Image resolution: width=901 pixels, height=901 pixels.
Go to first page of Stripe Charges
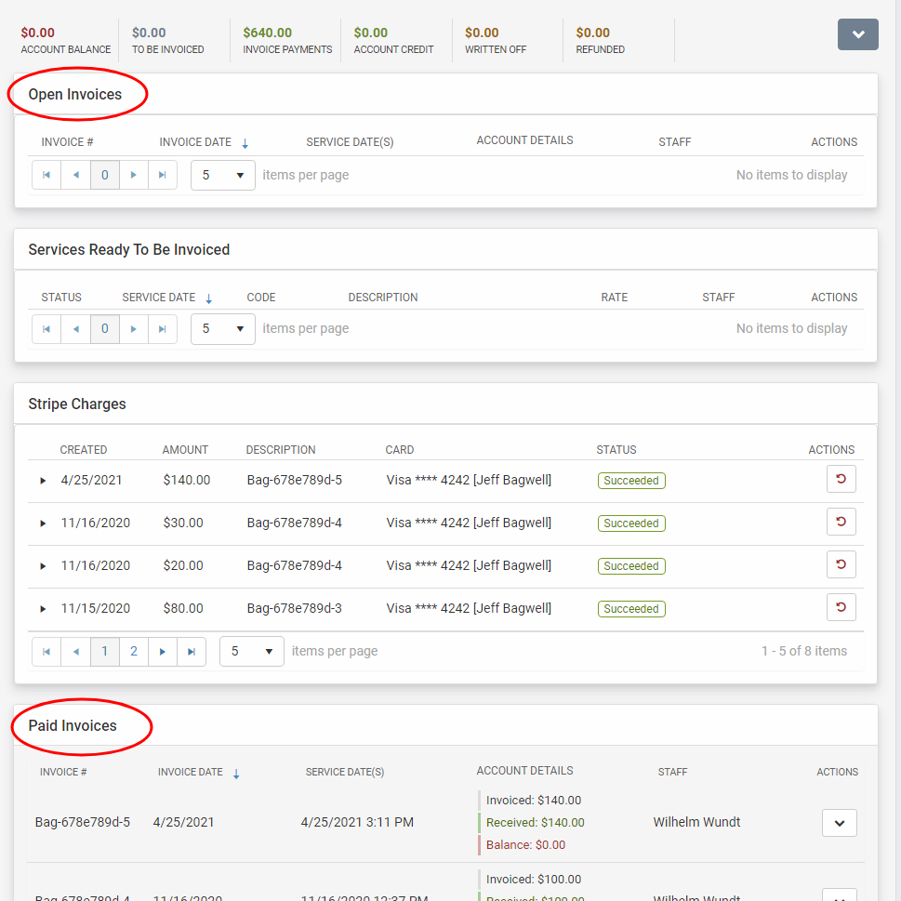46,651
